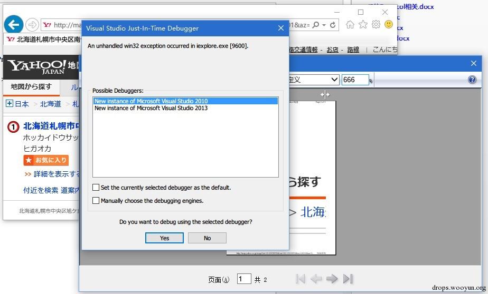Enable 'Set the currently selected debugger as default'

pyautogui.click(x=96, y=187)
